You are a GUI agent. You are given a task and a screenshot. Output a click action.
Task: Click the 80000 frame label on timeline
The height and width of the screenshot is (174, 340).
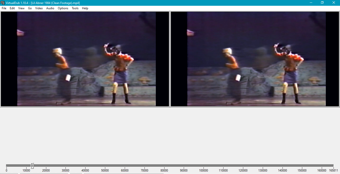coord(164,170)
